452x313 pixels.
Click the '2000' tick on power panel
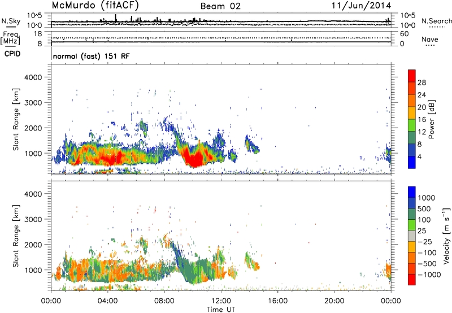pyautogui.click(x=33, y=128)
